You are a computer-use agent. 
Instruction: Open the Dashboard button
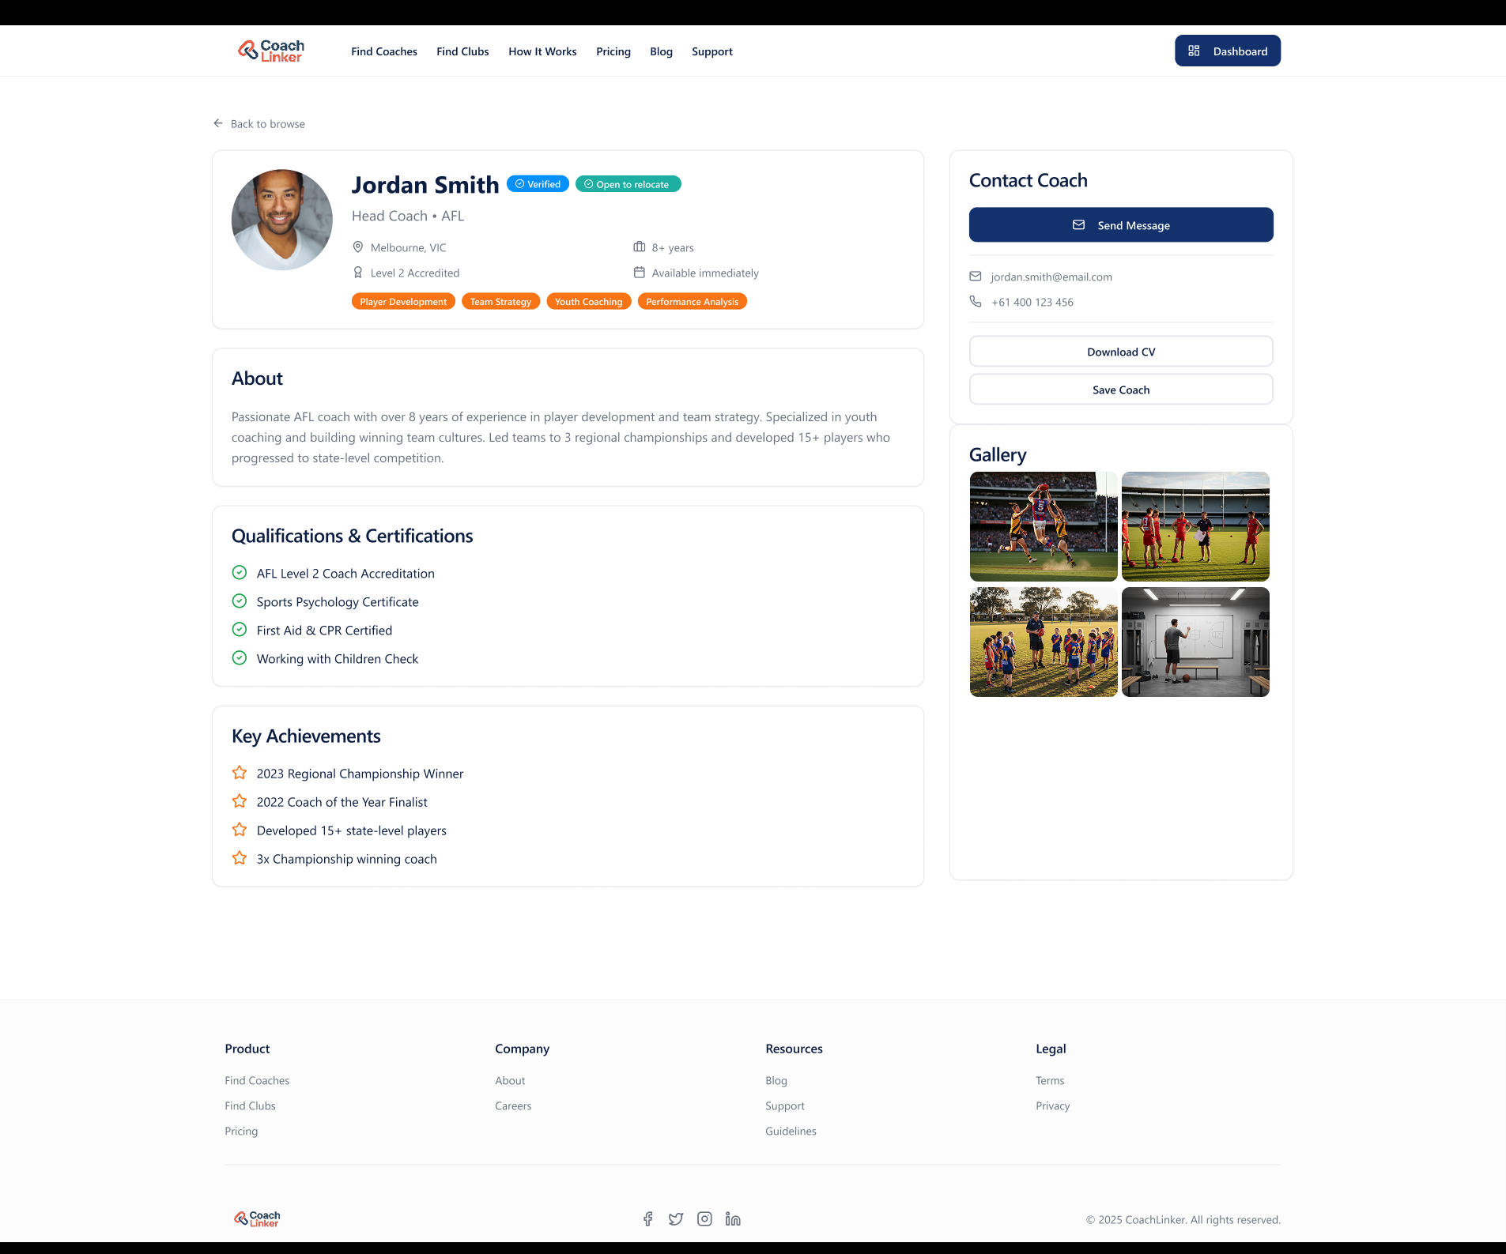click(1228, 51)
